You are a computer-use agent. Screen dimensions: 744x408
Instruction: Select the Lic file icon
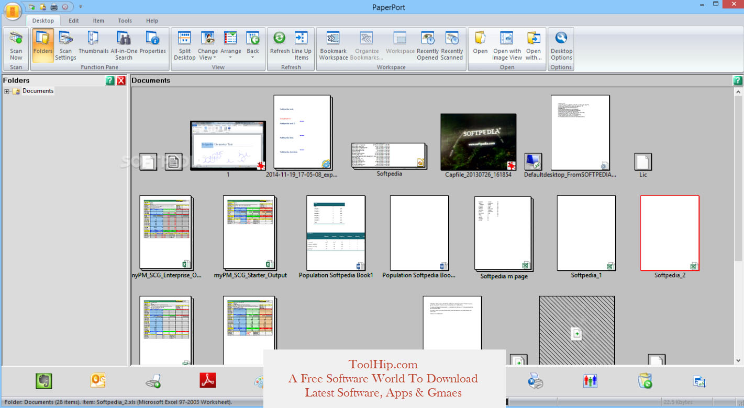pos(642,162)
